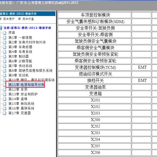Open the 序言 preface entry
The image size is (157, 157).
(x=12, y=33)
